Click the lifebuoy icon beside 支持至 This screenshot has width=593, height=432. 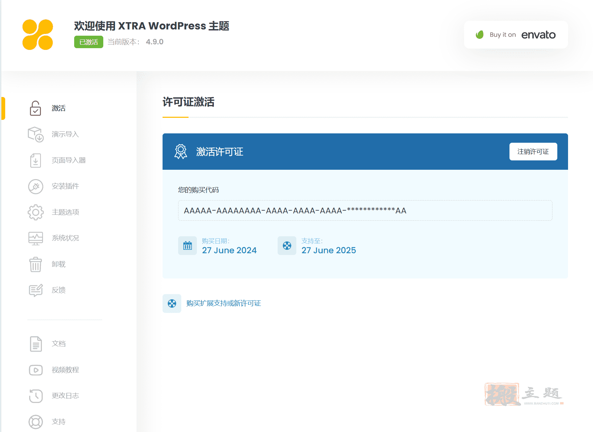point(287,246)
